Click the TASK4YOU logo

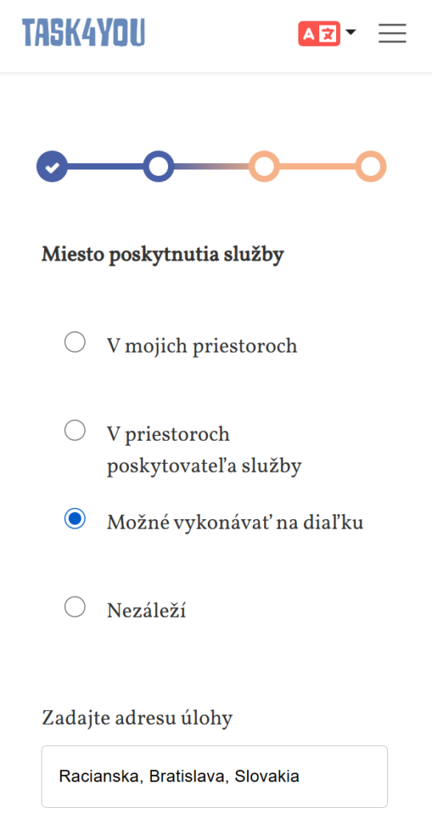point(83,32)
